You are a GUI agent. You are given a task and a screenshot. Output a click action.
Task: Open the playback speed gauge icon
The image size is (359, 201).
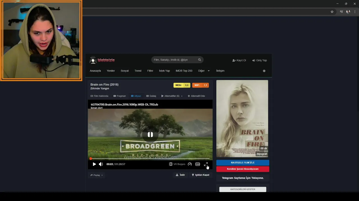click(190, 164)
